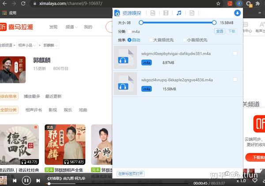265x186 pixels.
Task: Open the wkgozl4vrupq-6kkaple2qngve4836.m4a file name
Action: point(177,80)
